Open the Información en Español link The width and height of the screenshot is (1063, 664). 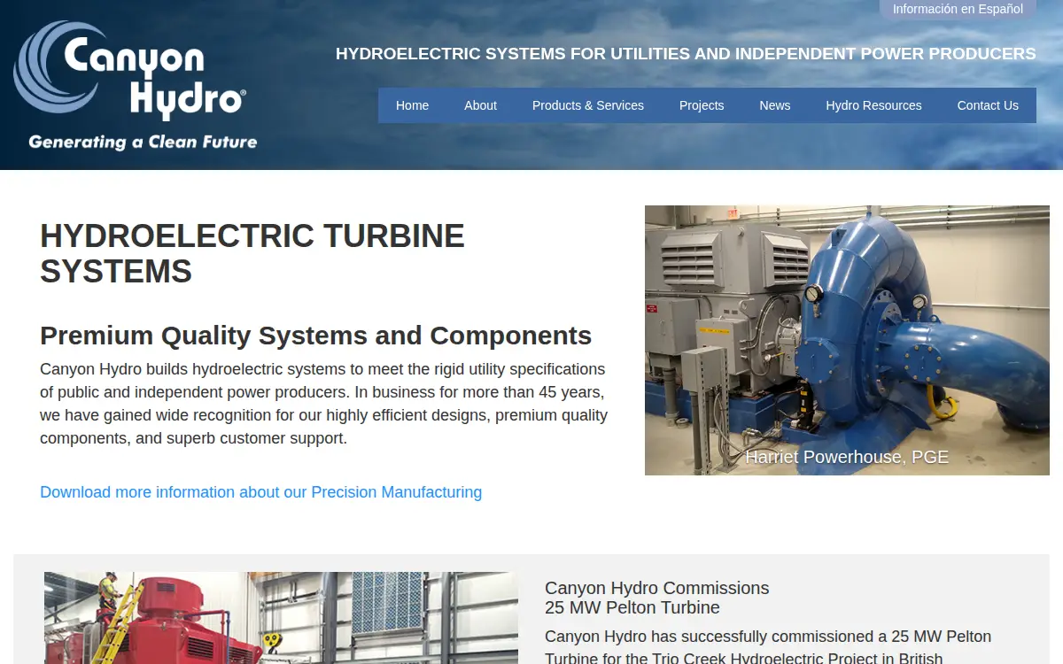[x=958, y=10]
